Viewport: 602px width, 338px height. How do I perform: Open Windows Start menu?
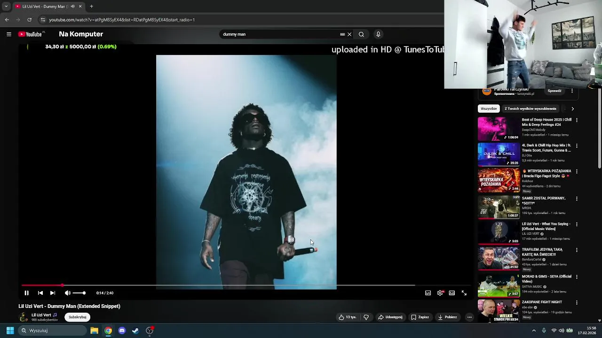10,330
